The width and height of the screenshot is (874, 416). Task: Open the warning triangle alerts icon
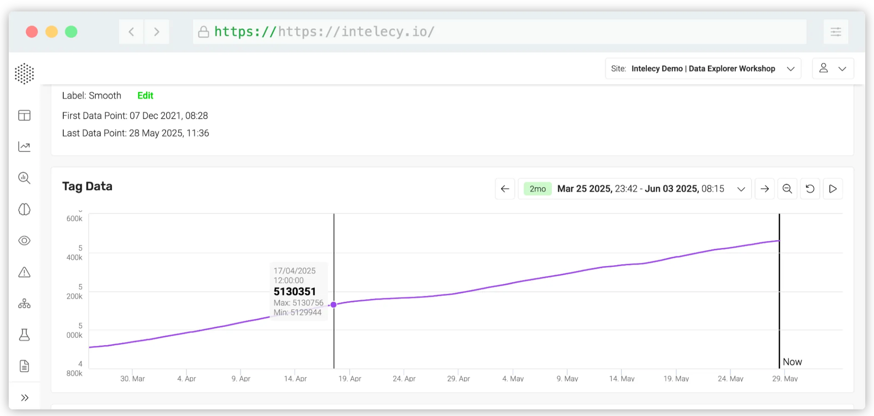[24, 272]
